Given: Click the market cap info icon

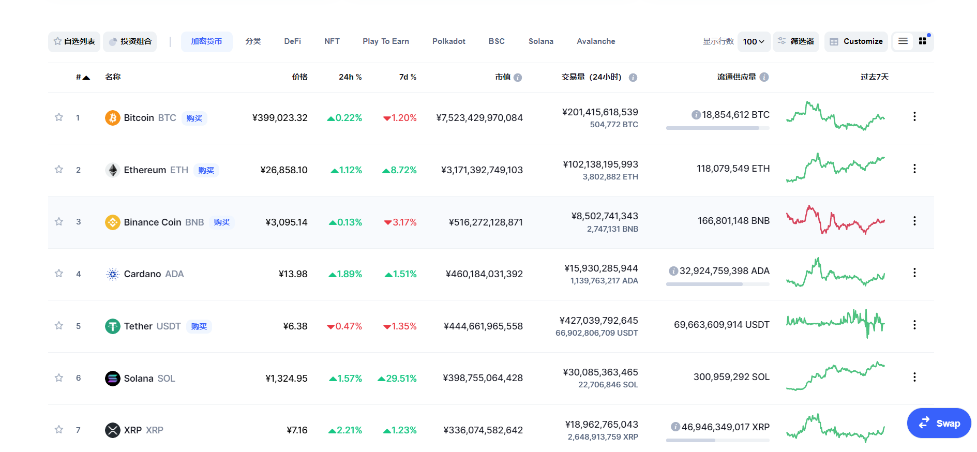Looking at the screenshot, I should pos(518,78).
